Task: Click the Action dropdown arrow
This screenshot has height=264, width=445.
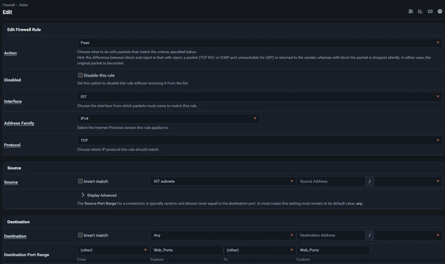Action: [x=438, y=43]
